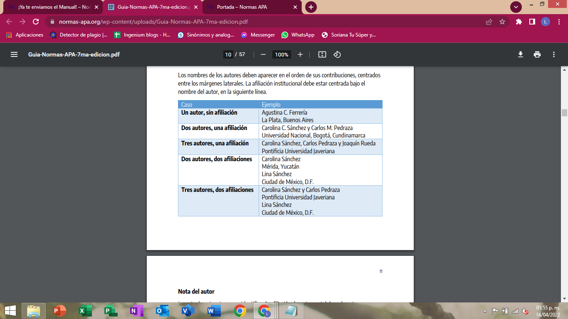Open Word from taskbar
The height and width of the screenshot is (319, 568).
213,311
